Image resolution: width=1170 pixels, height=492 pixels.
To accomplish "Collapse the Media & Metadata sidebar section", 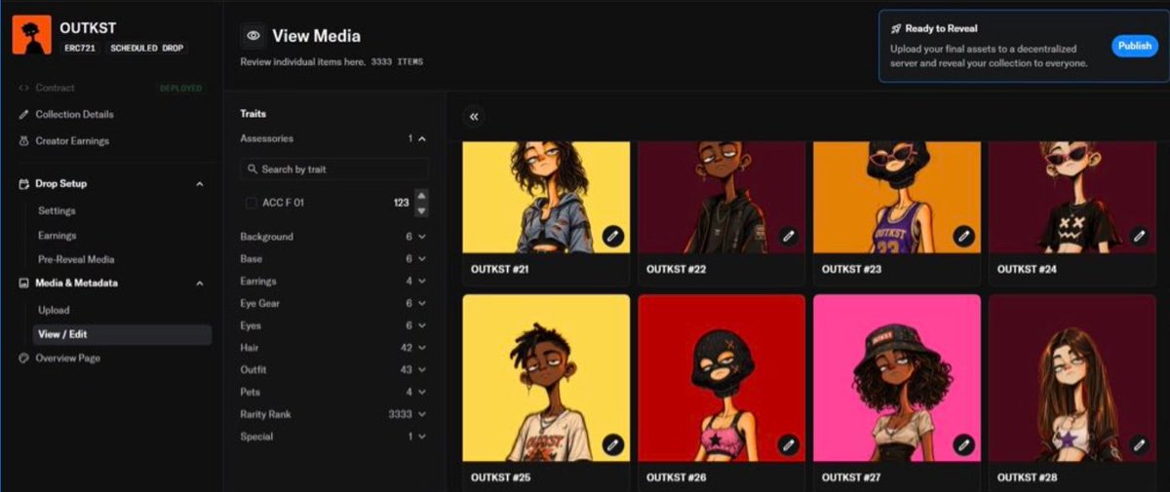I will pyautogui.click(x=199, y=284).
